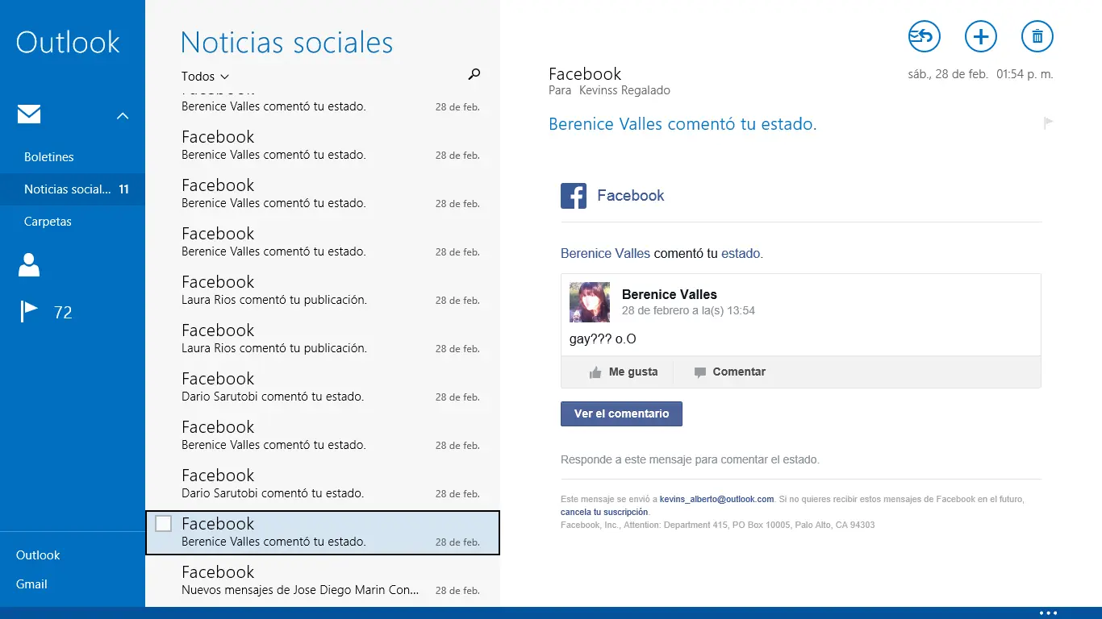Image resolution: width=1102 pixels, height=619 pixels.
Task: Click Berenice Valles link in email body
Action: 605,253
